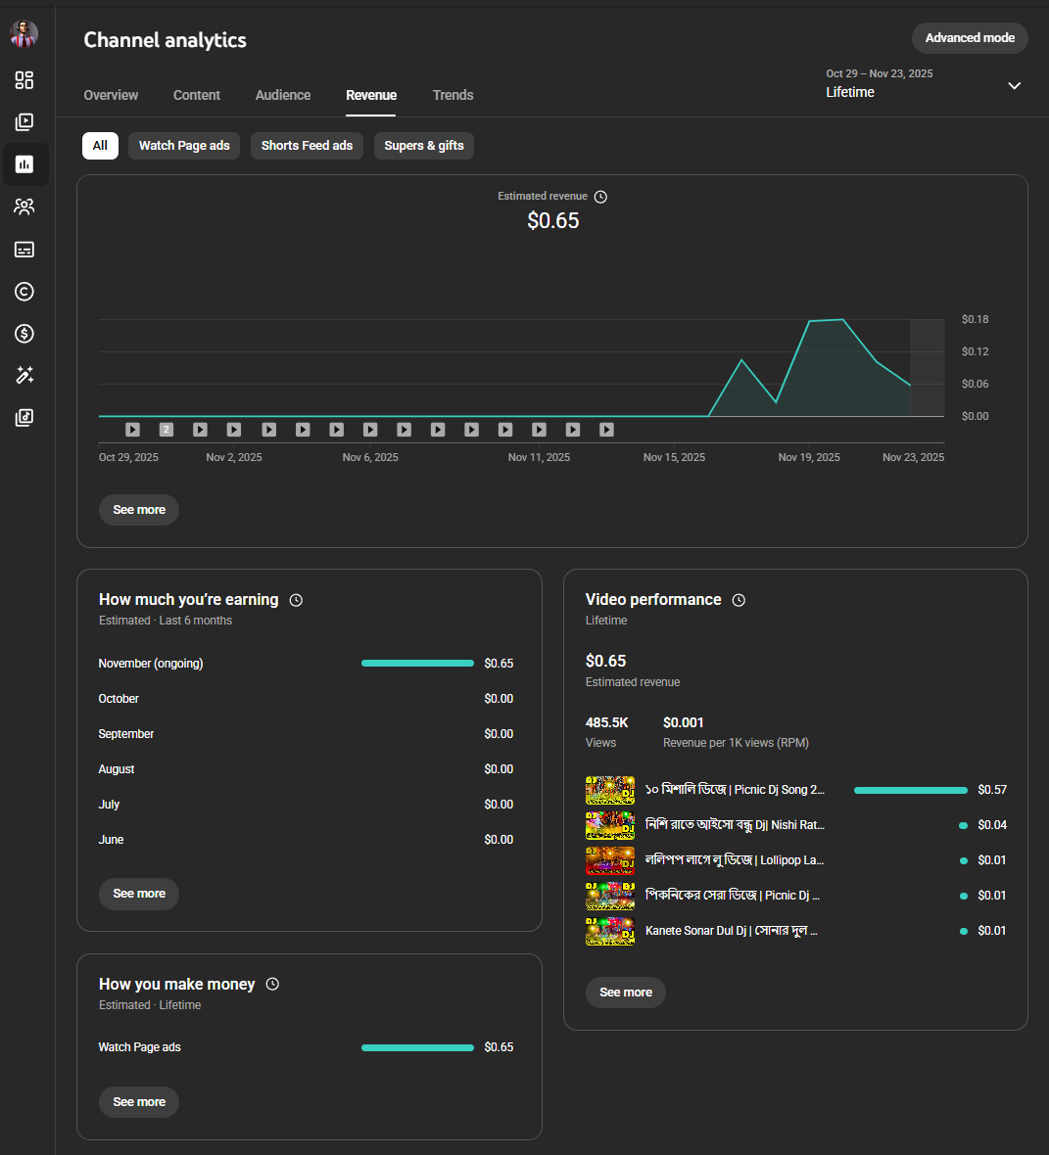
Task: Expand See more in How you make money card
Action: 139,1102
